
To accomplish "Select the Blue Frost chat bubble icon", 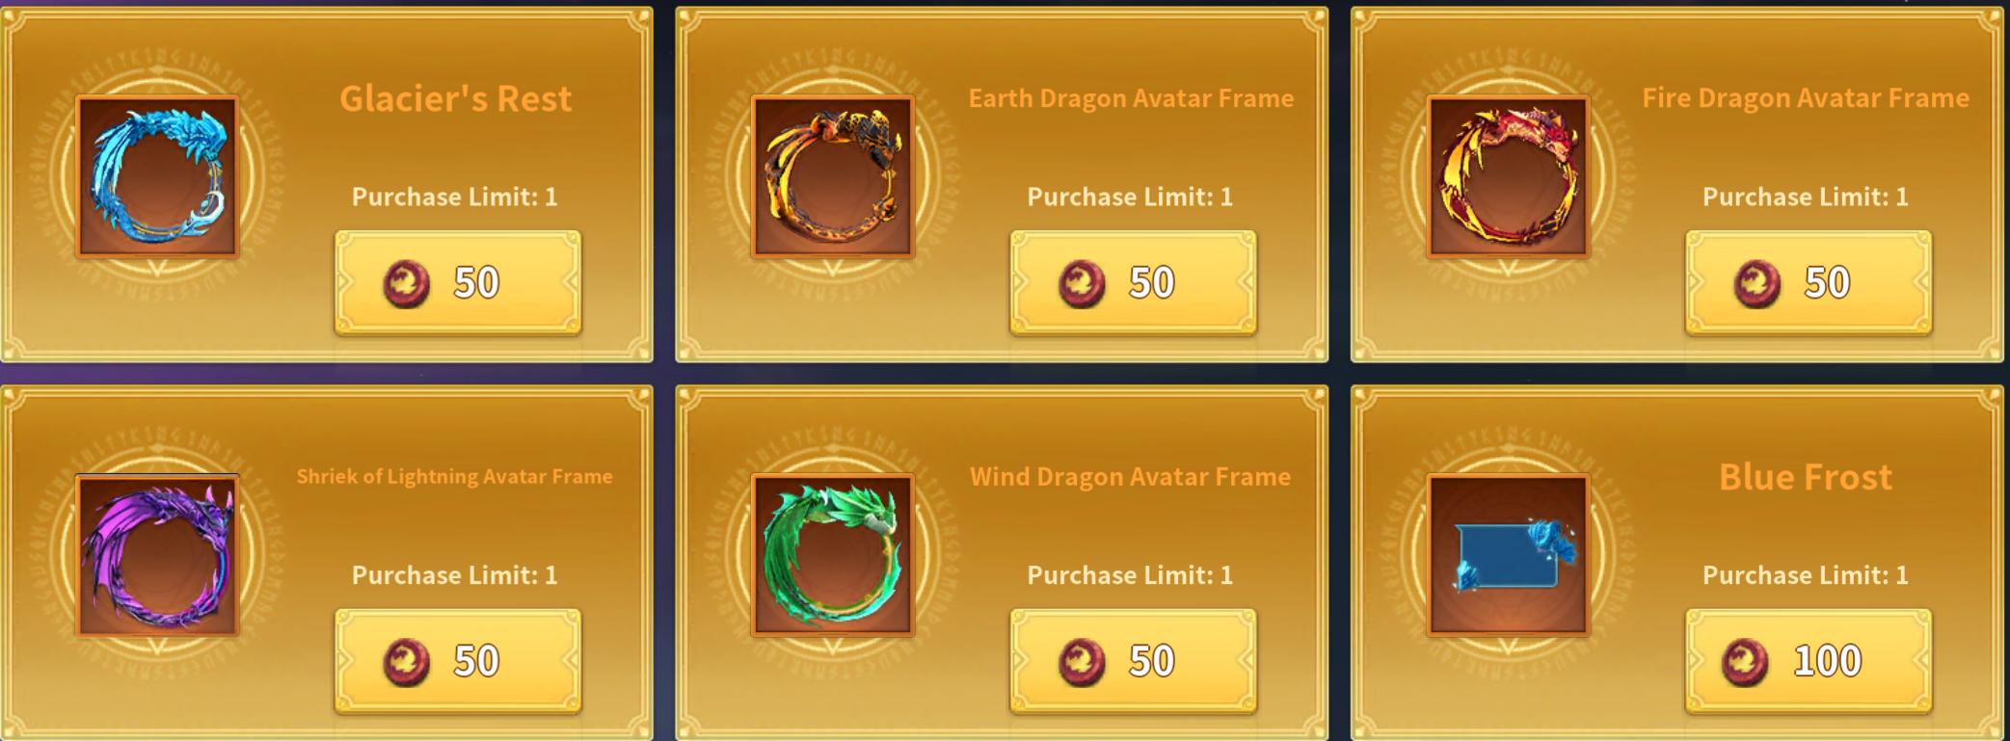I will [x=1509, y=555].
